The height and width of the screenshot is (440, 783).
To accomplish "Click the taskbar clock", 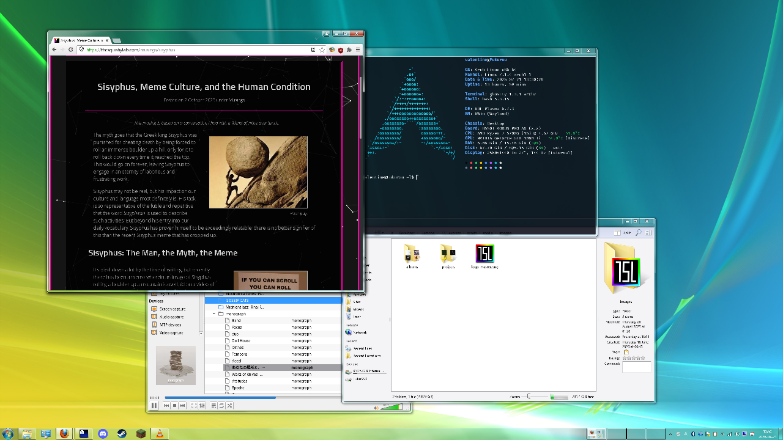I will coord(767,434).
